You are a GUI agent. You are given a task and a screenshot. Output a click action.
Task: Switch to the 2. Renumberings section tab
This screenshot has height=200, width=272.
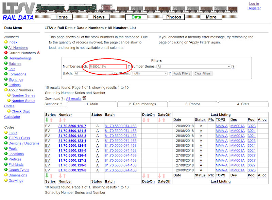coord(142,104)
